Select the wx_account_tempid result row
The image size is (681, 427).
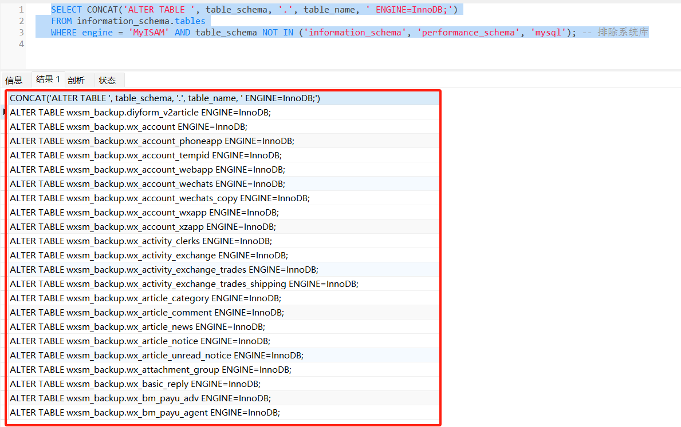point(224,155)
